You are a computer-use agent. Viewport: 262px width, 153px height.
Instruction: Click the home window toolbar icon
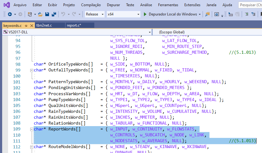[217, 14]
